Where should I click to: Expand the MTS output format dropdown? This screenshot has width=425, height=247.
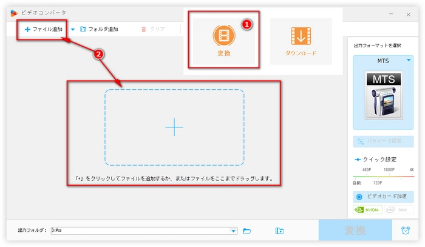tap(409, 59)
